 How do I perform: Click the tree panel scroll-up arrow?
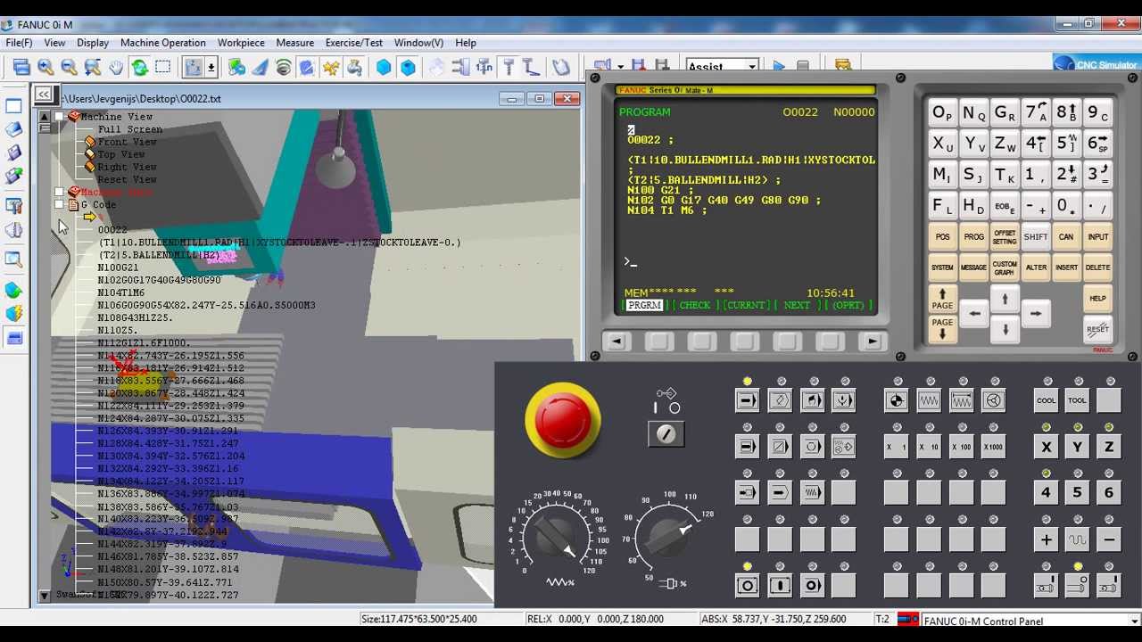point(45,117)
